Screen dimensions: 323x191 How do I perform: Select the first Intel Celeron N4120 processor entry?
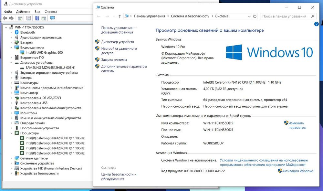(x=55, y=138)
